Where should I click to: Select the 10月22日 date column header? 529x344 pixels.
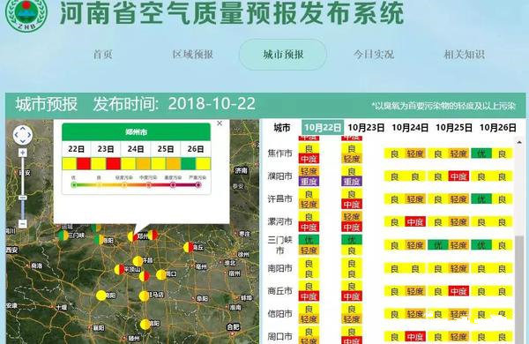(323, 127)
